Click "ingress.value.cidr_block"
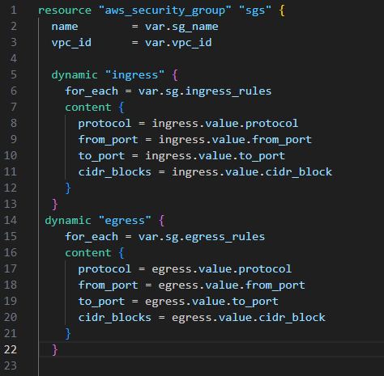This screenshot has height=376, width=384. pos(252,172)
